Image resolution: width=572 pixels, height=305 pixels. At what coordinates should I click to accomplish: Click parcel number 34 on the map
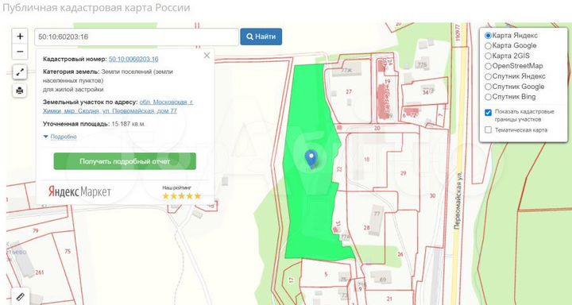coord(425,92)
